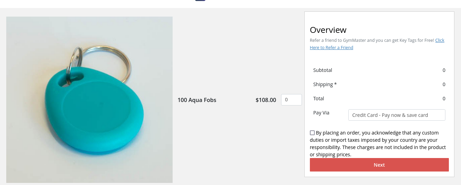This screenshot has height=185, width=461.
Task: Click the refer a friend free Key Tags text
Action: pyautogui.click(x=372, y=40)
